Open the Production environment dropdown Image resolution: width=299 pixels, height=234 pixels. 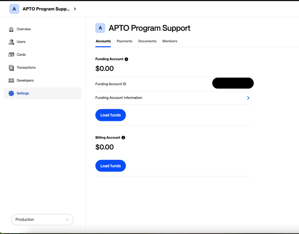click(42, 220)
